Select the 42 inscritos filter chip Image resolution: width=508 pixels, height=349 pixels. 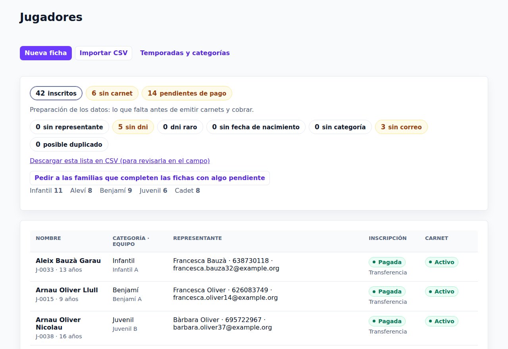(x=56, y=93)
